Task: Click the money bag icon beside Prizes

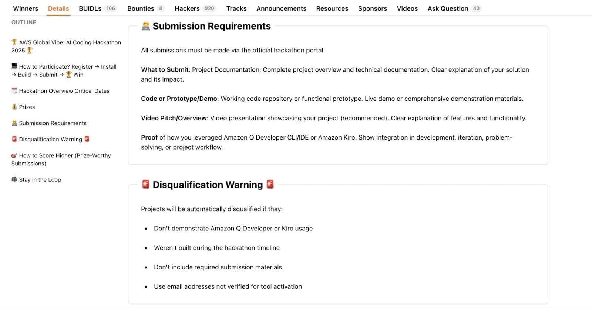Action: point(14,107)
